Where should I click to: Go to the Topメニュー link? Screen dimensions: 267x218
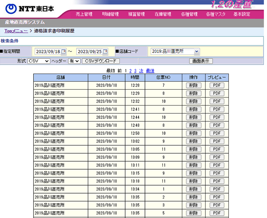tap(16, 31)
